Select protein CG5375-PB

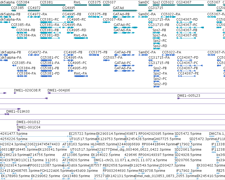[94, 55]
